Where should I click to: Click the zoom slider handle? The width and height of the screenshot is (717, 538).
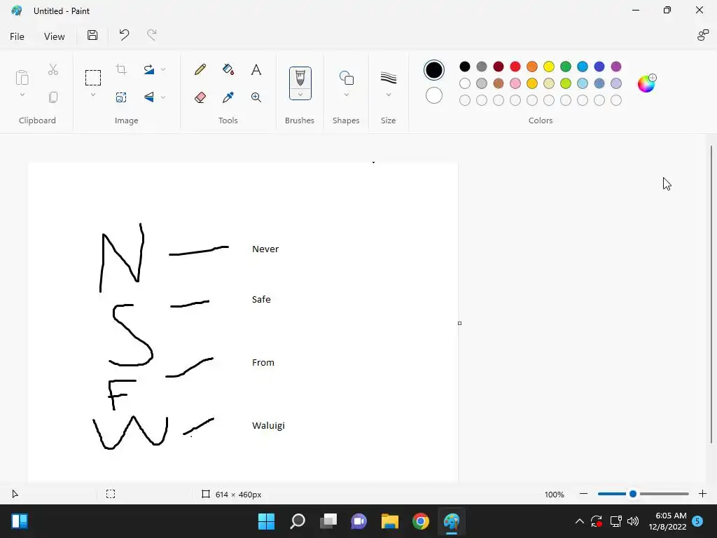click(x=633, y=494)
